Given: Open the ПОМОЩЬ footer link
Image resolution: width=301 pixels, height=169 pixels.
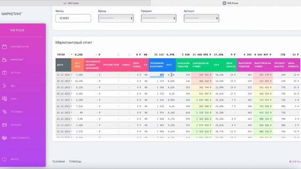Looking at the screenshot, I should (75, 161).
